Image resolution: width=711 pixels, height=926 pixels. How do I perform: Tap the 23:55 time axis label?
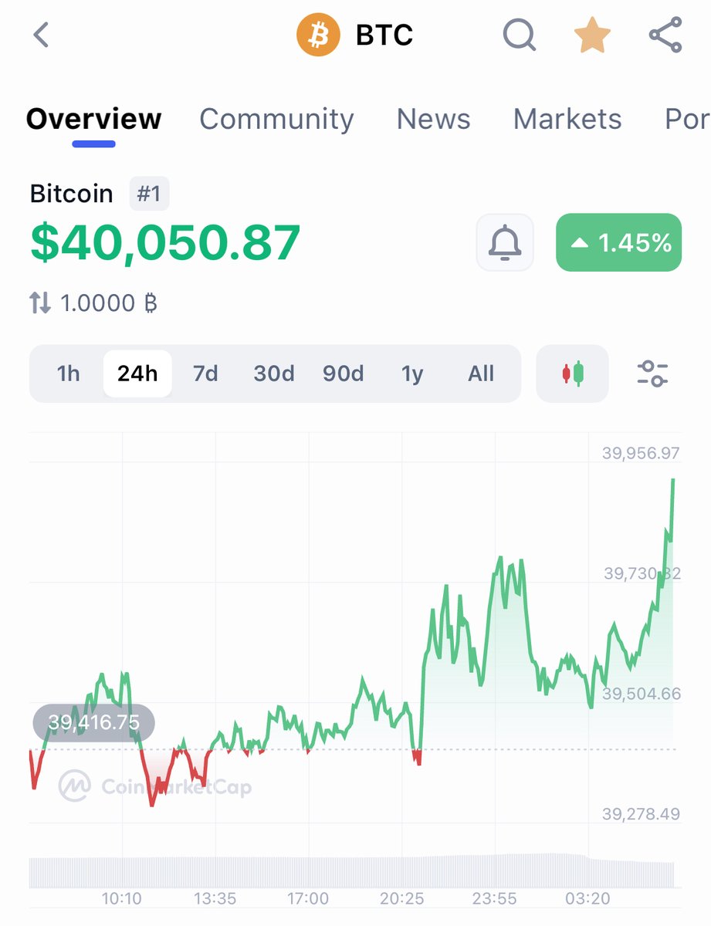coord(494,898)
